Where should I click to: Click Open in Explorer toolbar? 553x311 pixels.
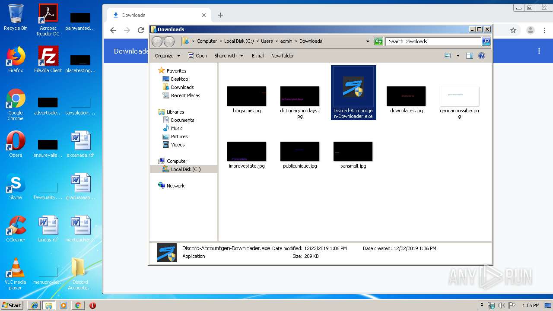[198, 56]
